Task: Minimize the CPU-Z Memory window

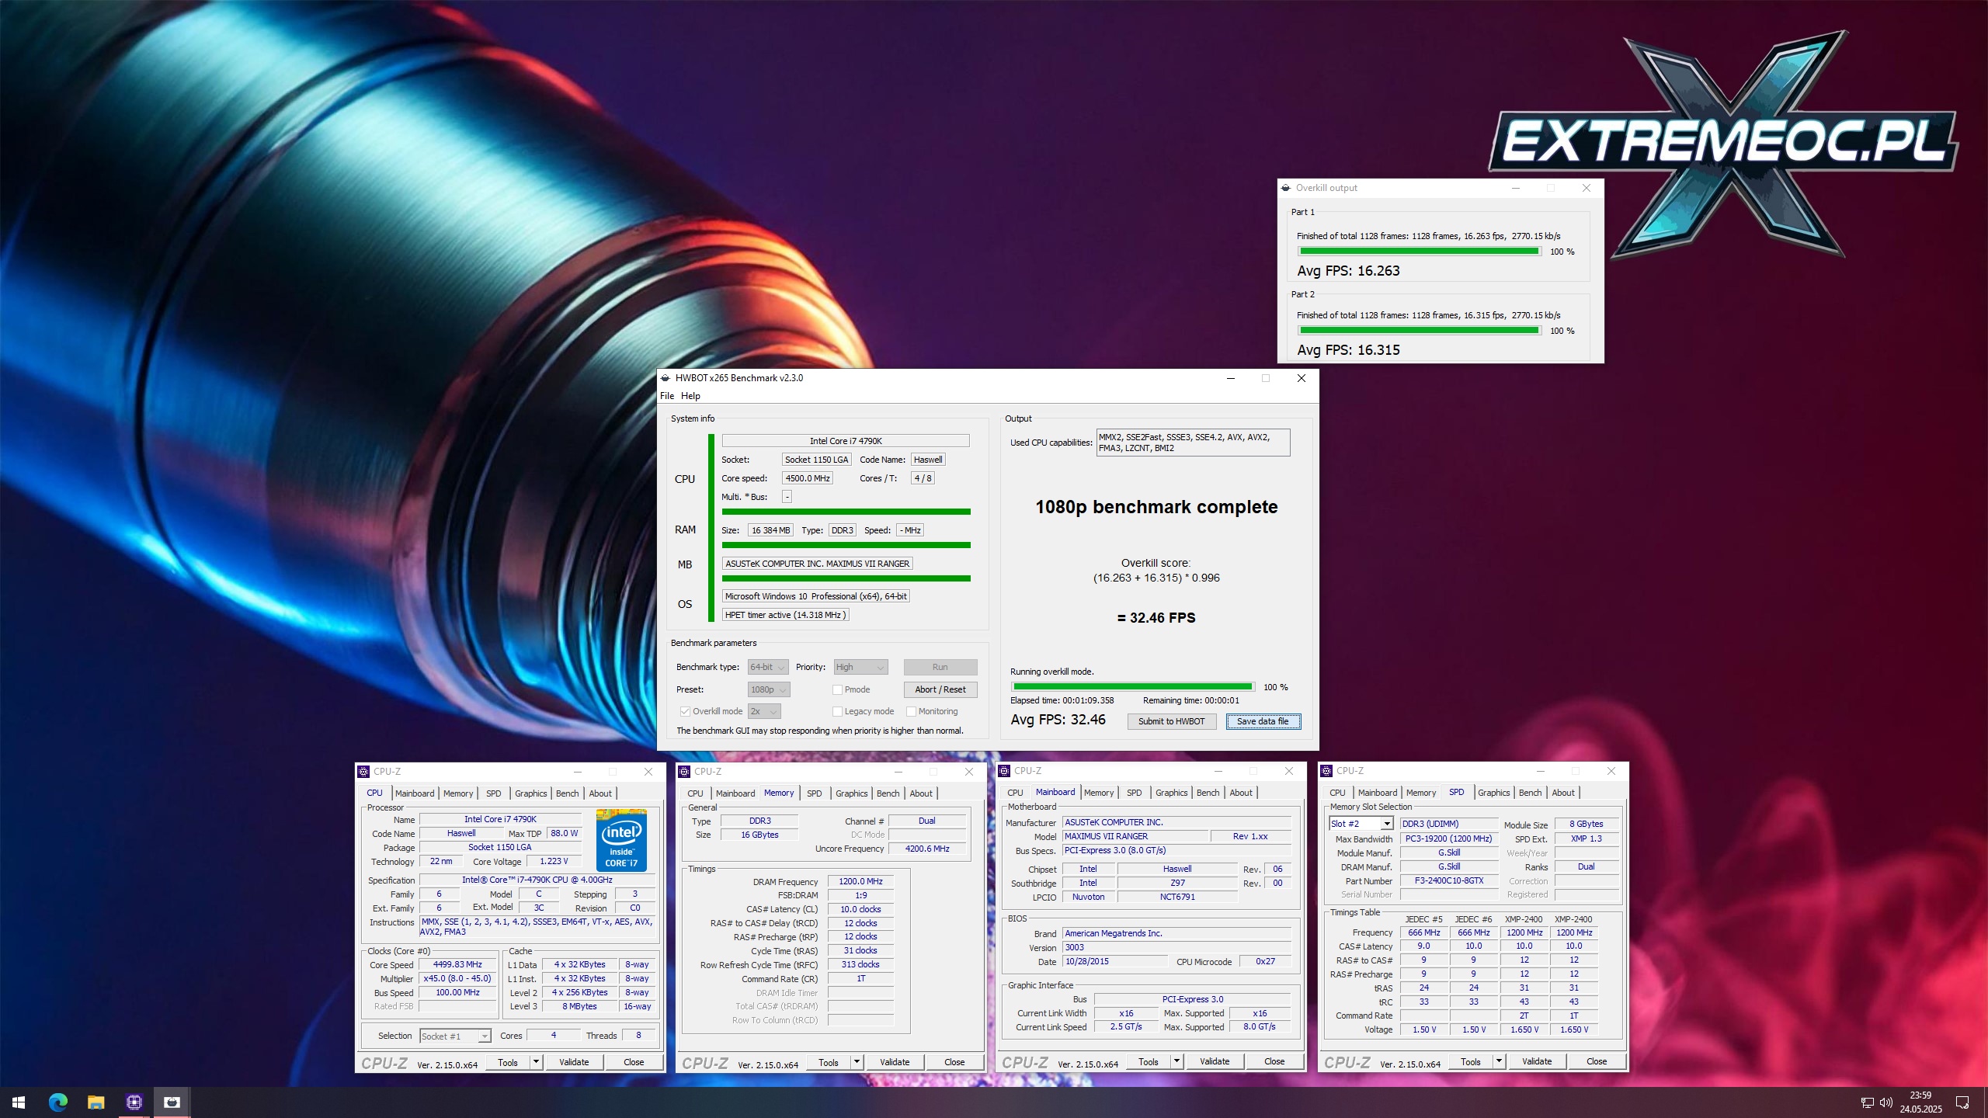Action: pos(898,772)
